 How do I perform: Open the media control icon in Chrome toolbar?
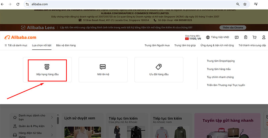click(256, 4)
